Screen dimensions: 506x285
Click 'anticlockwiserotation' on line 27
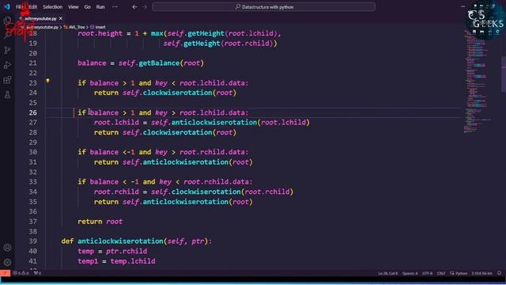pyautogui.click(x=214, y=123)
